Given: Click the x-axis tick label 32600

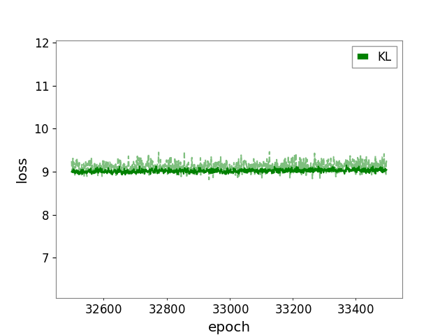Looking at the screenshot, I should (x=103, y=309).
